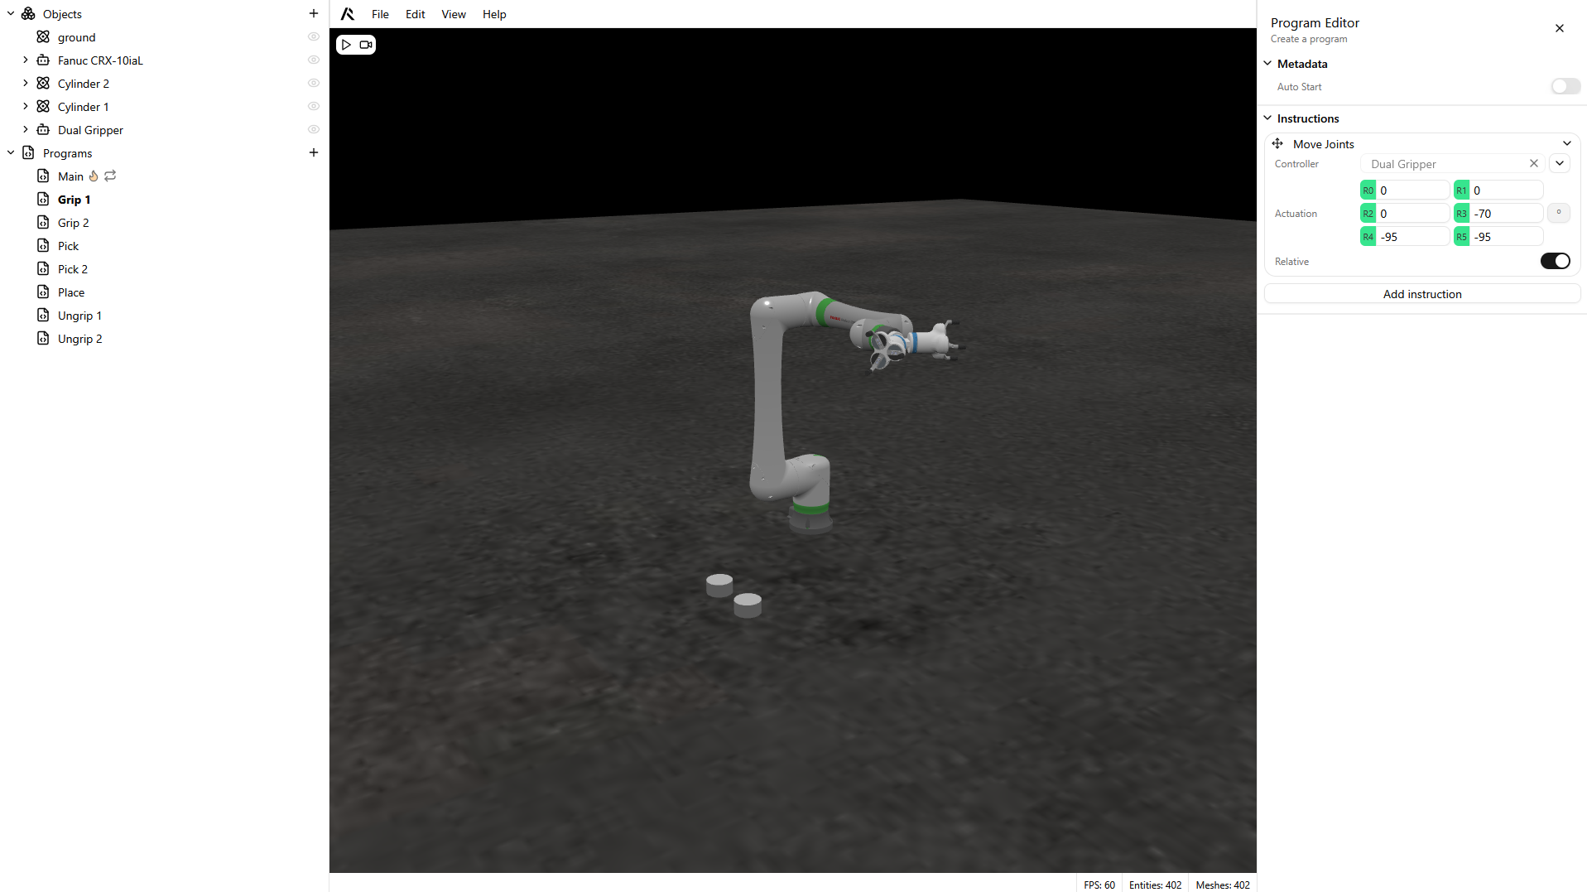Click the camera icon in viewport
This screenshot has width=1587, height=892.
366,45
